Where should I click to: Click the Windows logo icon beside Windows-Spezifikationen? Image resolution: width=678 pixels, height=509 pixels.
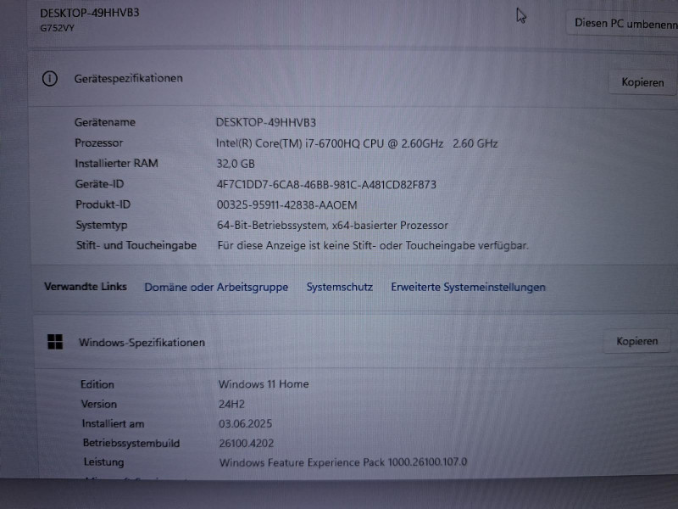[x=55, y=342]
